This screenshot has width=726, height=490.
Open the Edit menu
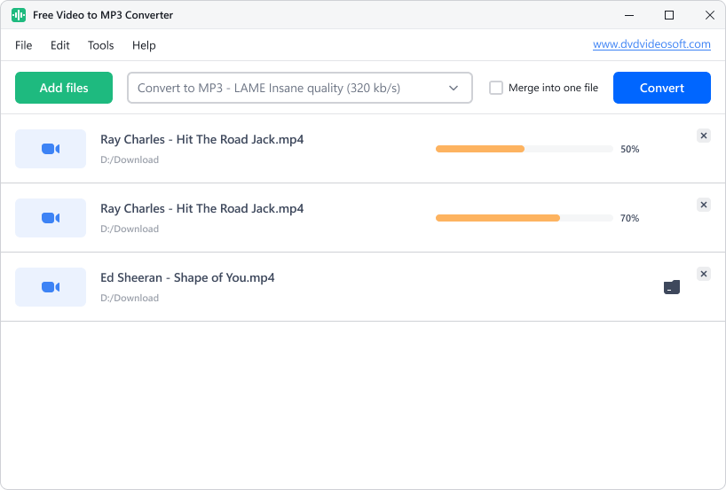click(60, 45)
